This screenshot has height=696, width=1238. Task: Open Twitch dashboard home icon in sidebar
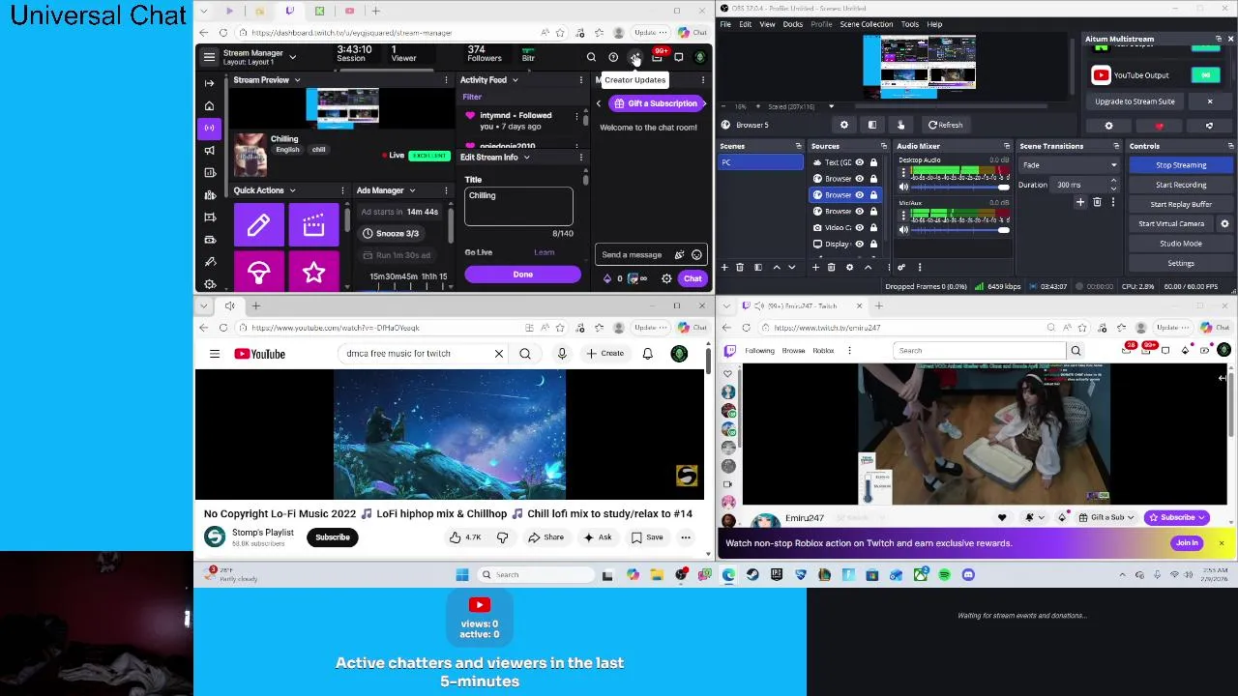[209, 105]
